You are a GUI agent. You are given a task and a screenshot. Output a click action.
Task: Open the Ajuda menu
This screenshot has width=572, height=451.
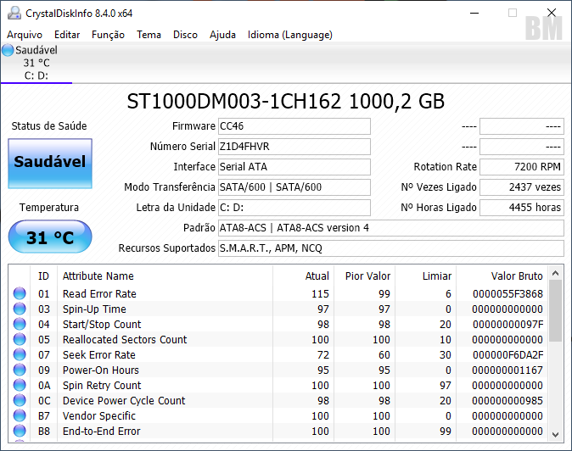coord(222,35)
